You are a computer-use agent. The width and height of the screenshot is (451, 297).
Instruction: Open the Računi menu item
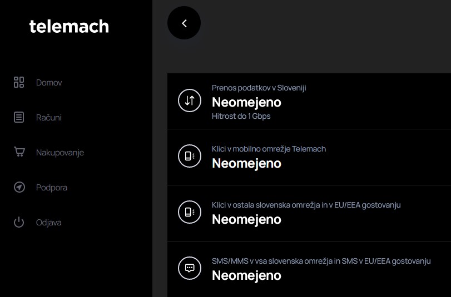pos(49,118)
